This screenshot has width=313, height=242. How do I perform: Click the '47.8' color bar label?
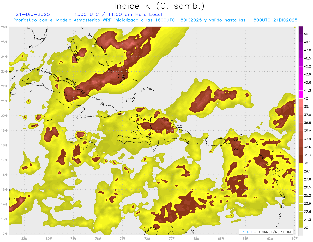308,50
